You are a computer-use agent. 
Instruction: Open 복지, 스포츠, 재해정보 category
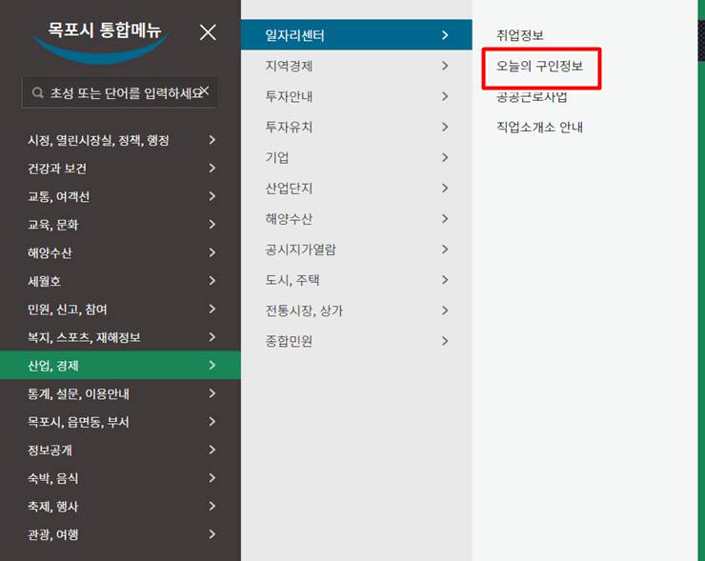[120, 337]
